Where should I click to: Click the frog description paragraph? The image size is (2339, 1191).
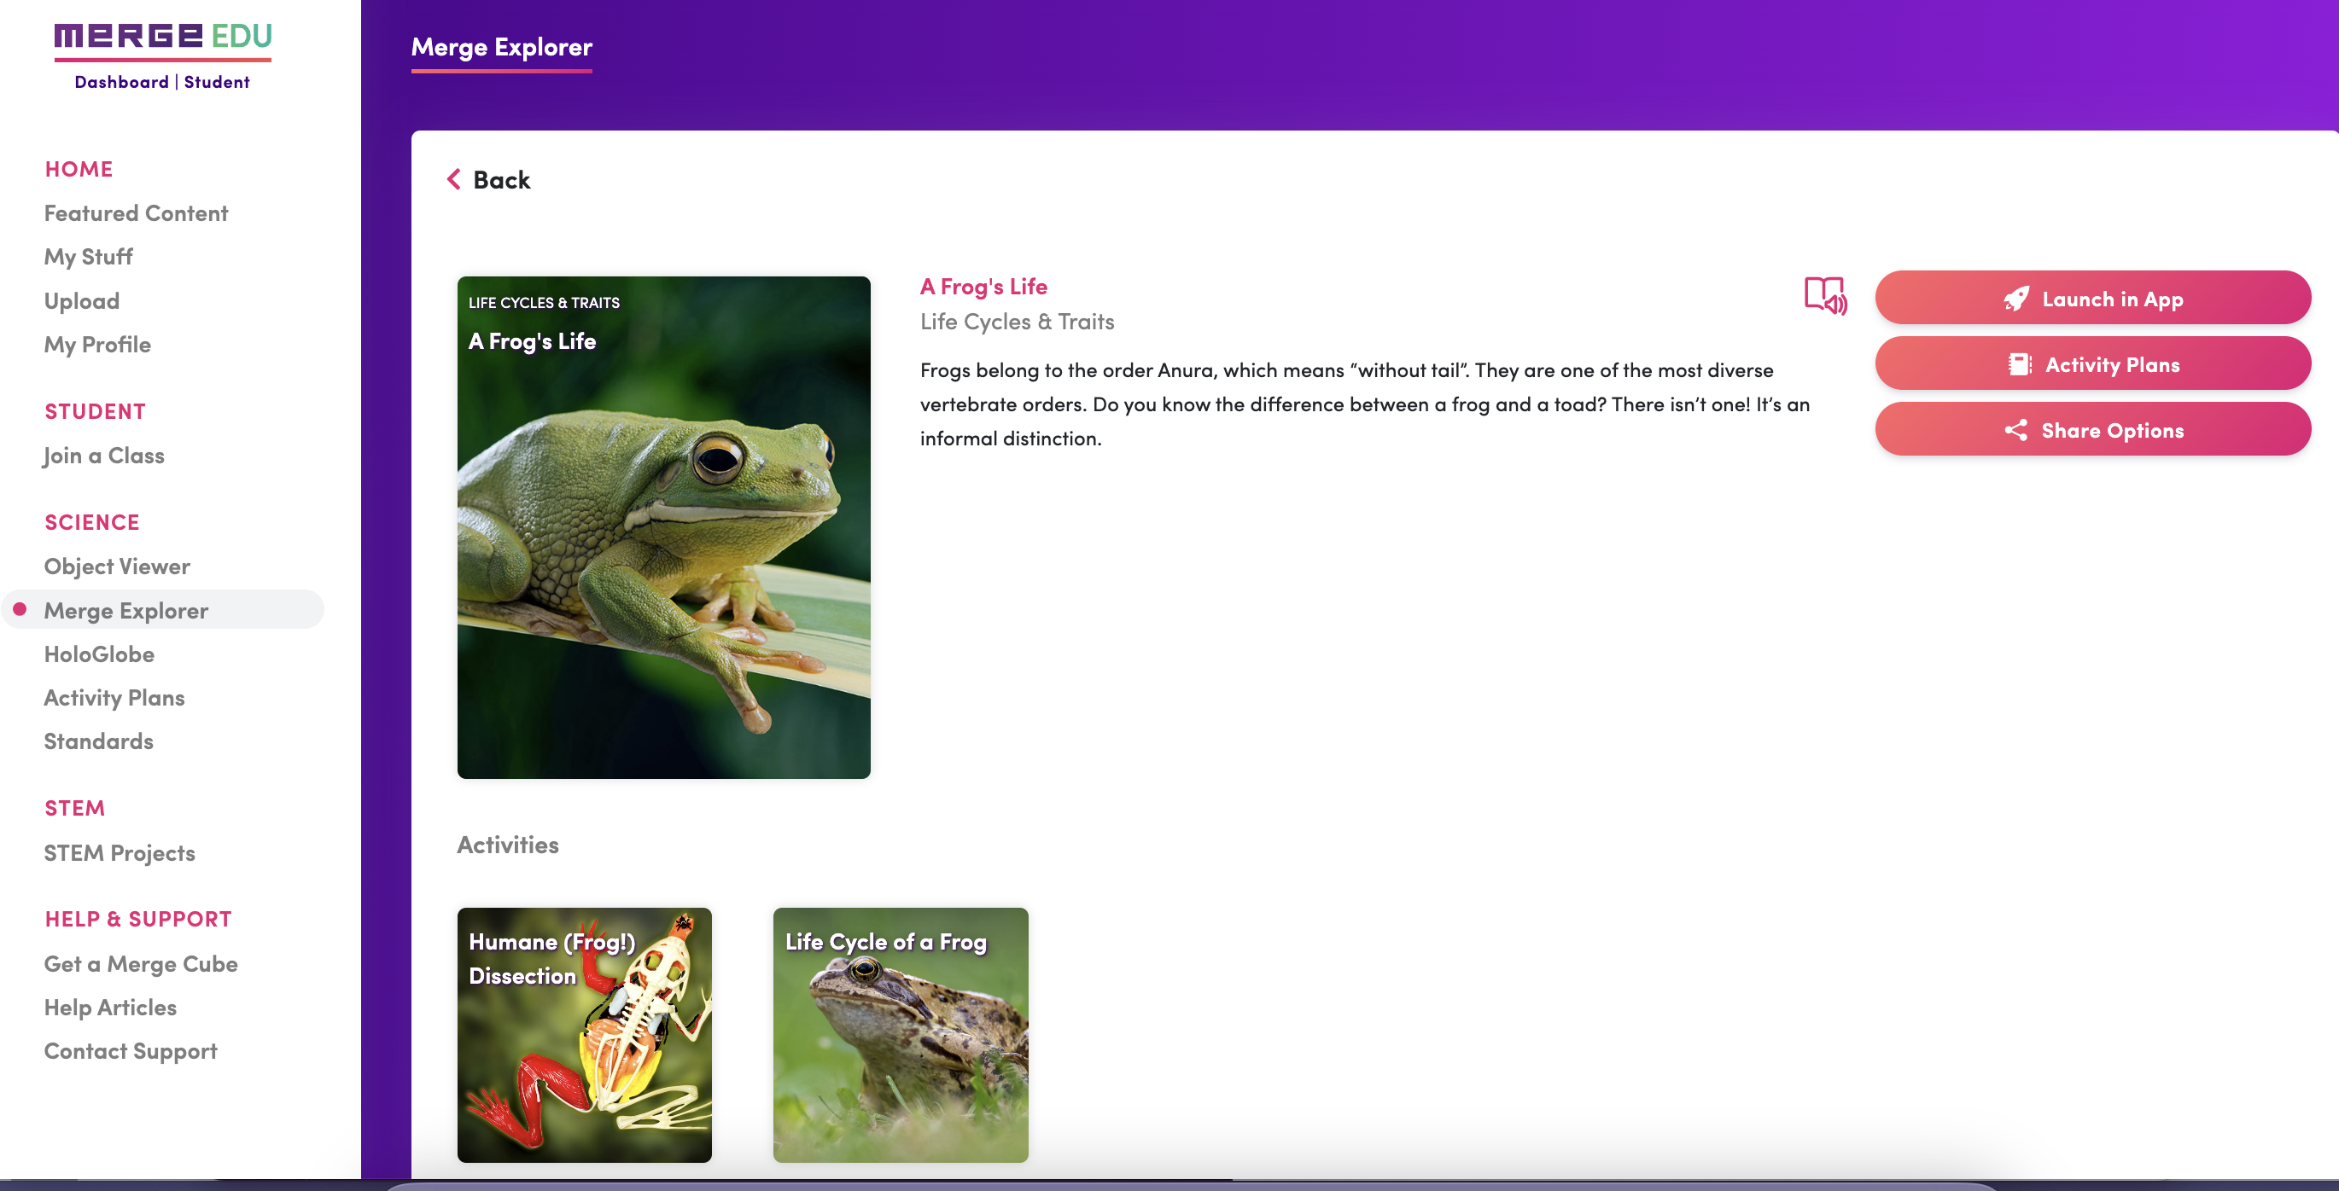click(1365, 404)
